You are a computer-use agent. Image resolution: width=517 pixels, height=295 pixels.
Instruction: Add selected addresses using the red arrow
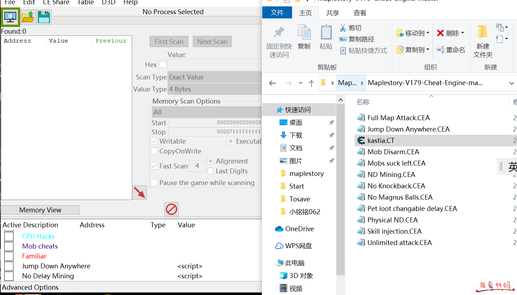[x=140, y=193]
